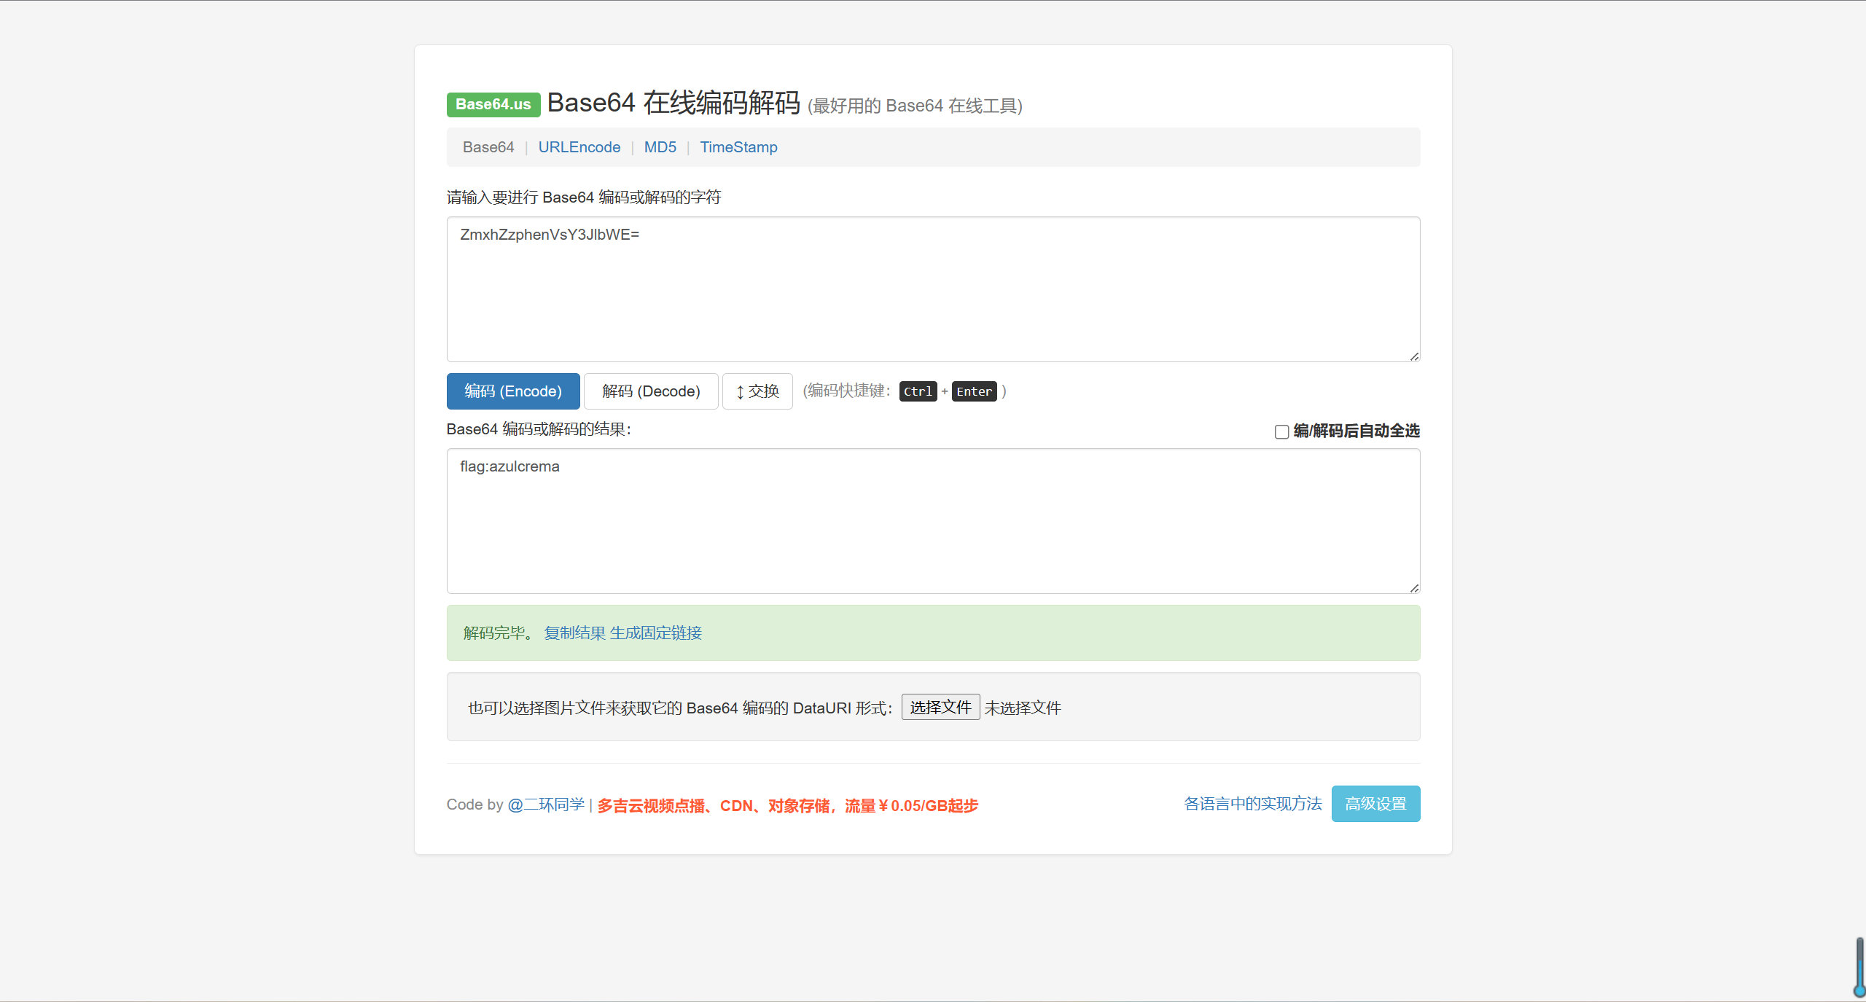
Task: Click the green Base64.us logo badge
Action: (493, 104)
